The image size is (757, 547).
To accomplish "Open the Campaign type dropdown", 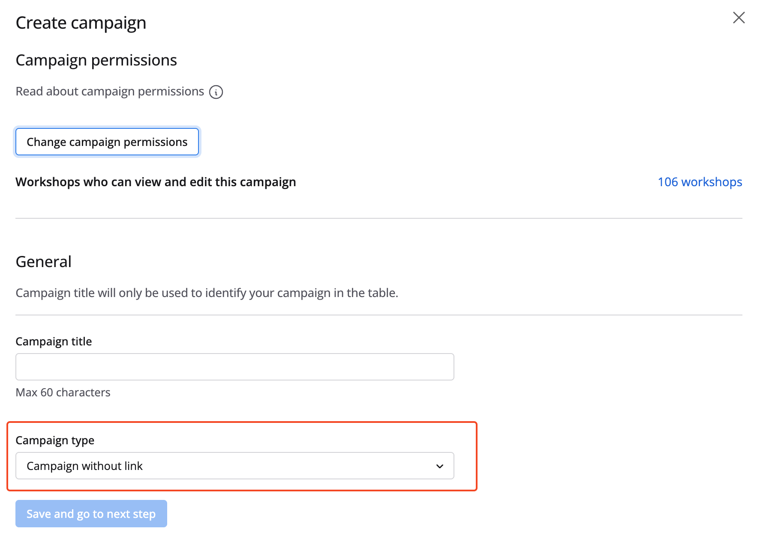I will (234, 466).
